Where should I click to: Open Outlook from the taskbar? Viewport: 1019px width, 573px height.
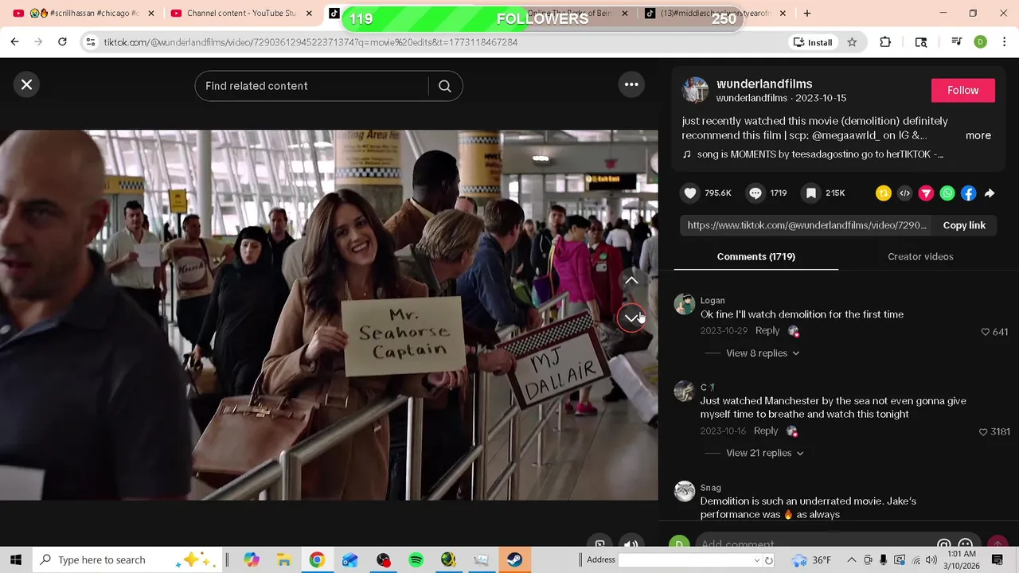(x=349, y=559)
